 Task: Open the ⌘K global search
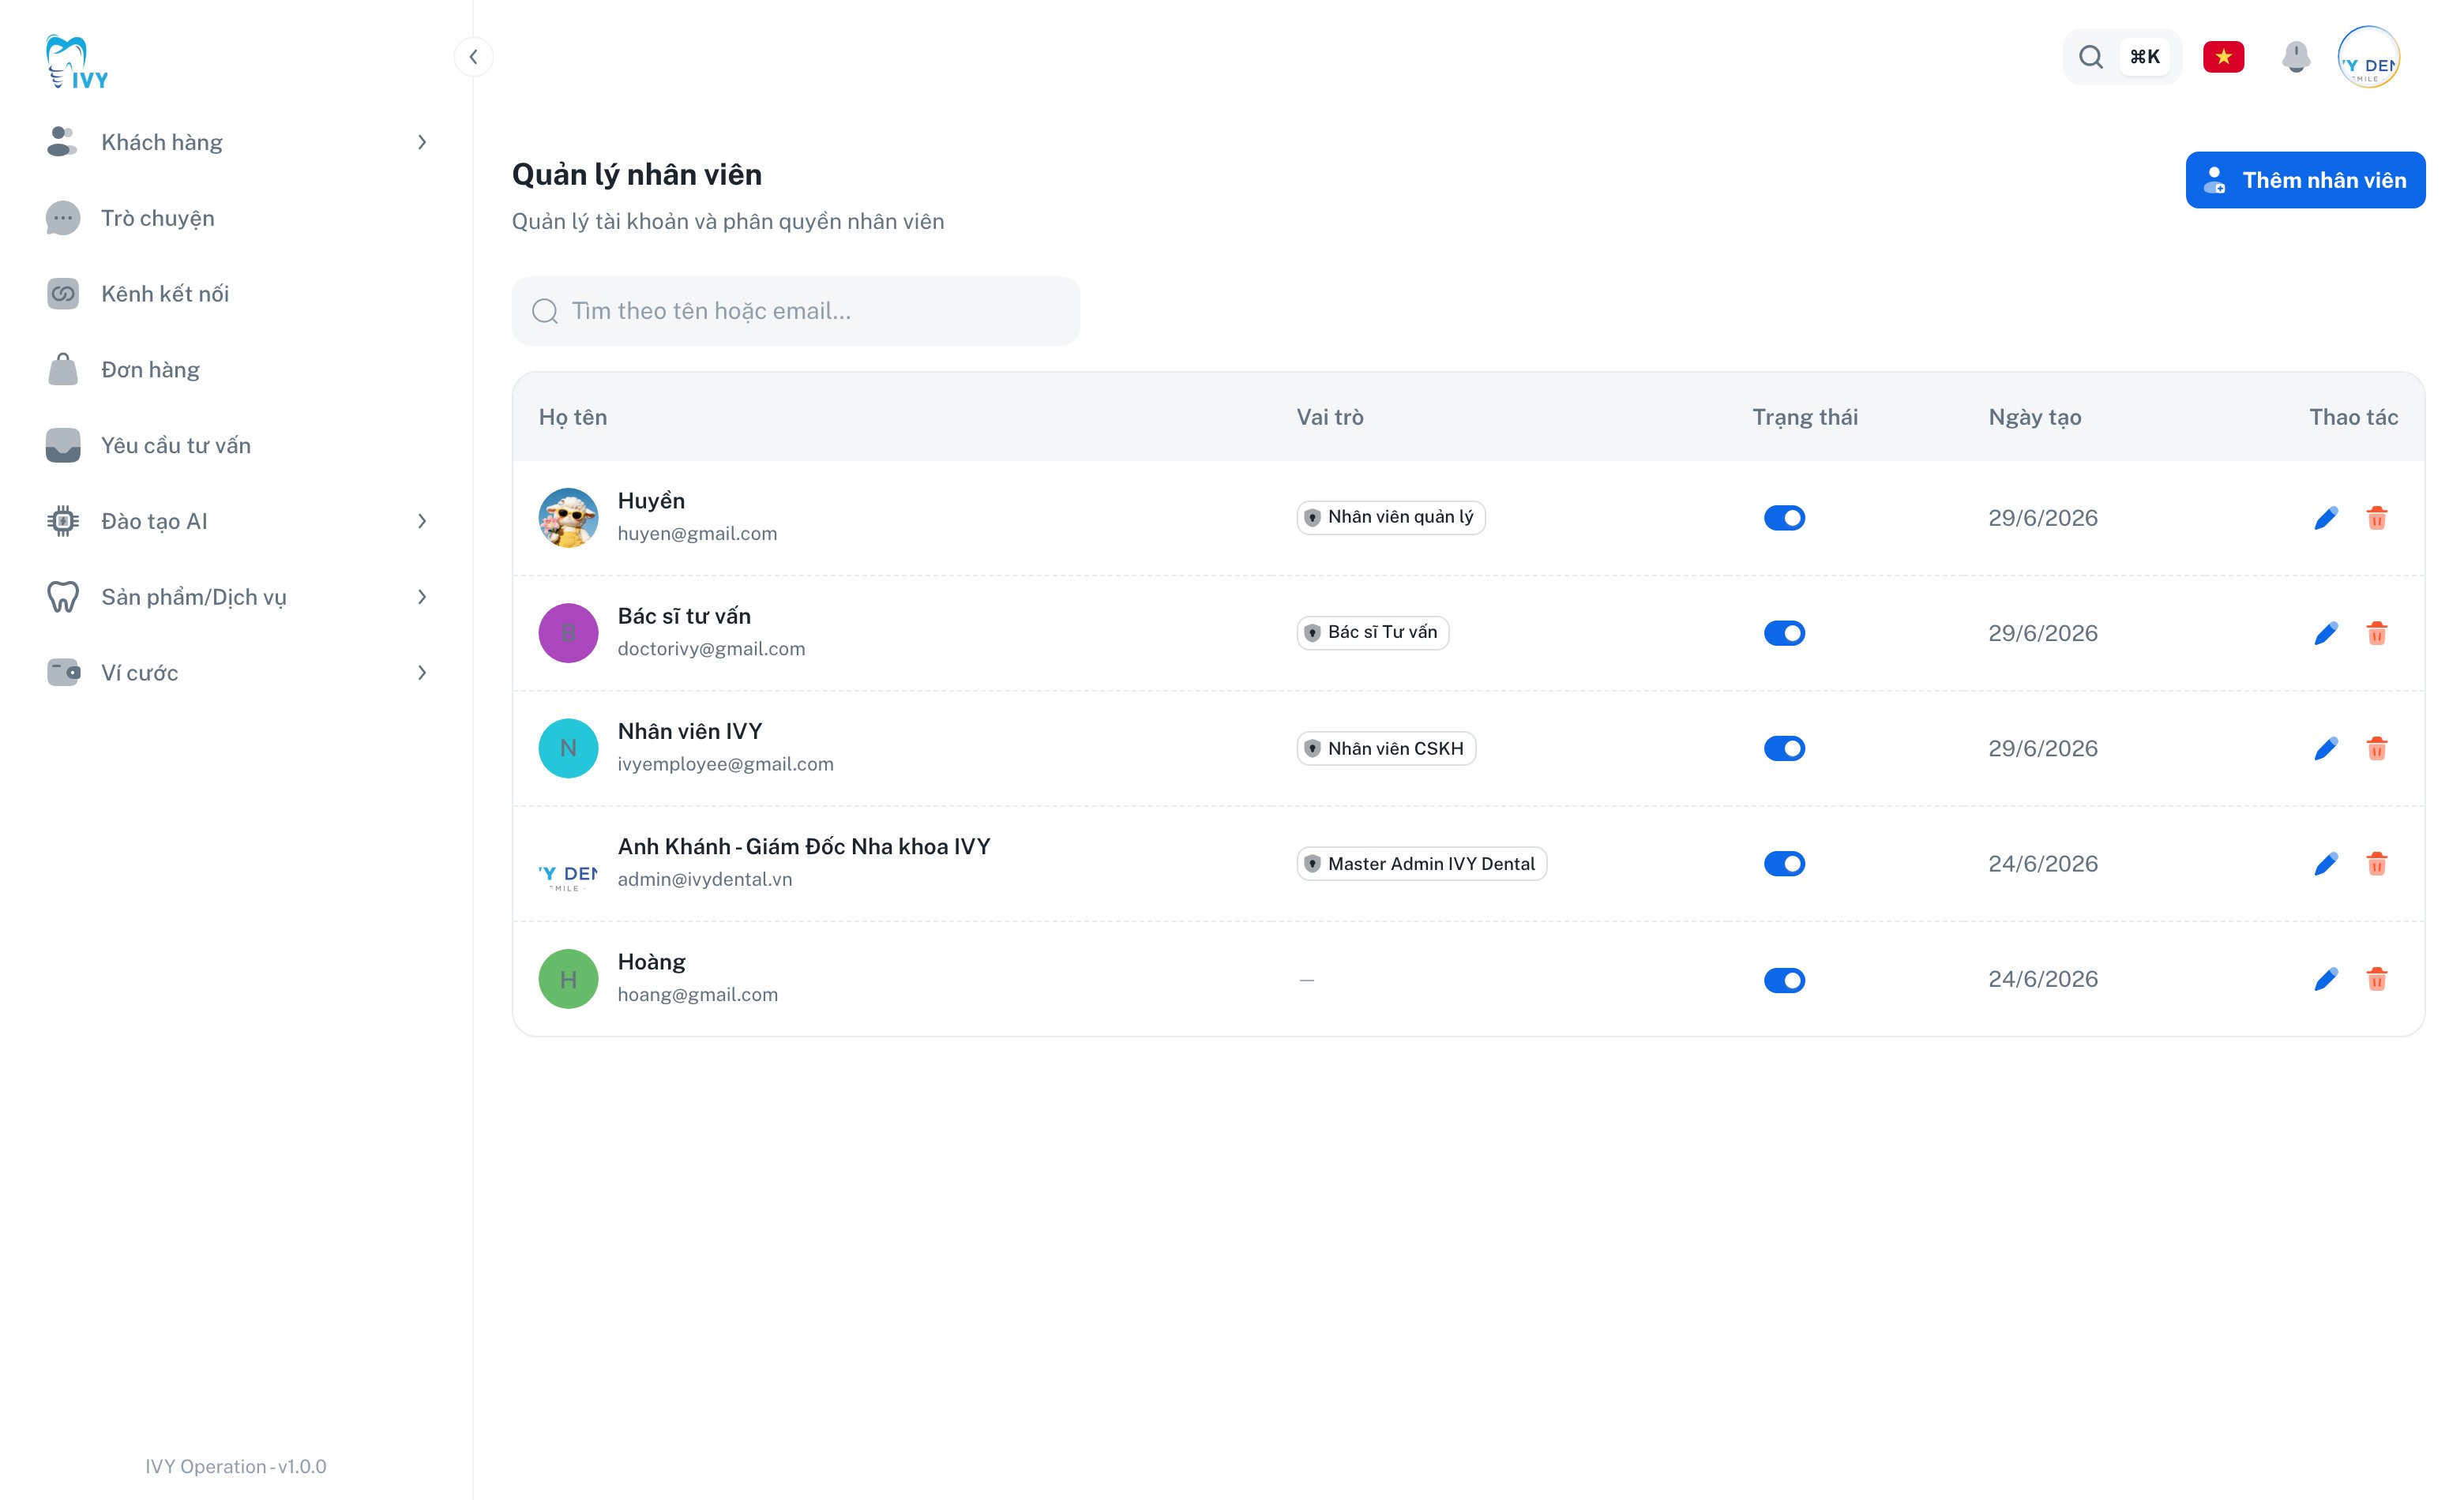(2121, 57)
